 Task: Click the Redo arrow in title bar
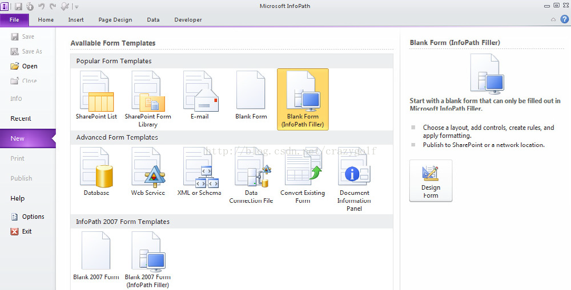pyautogui.click(x=53, y=6)
